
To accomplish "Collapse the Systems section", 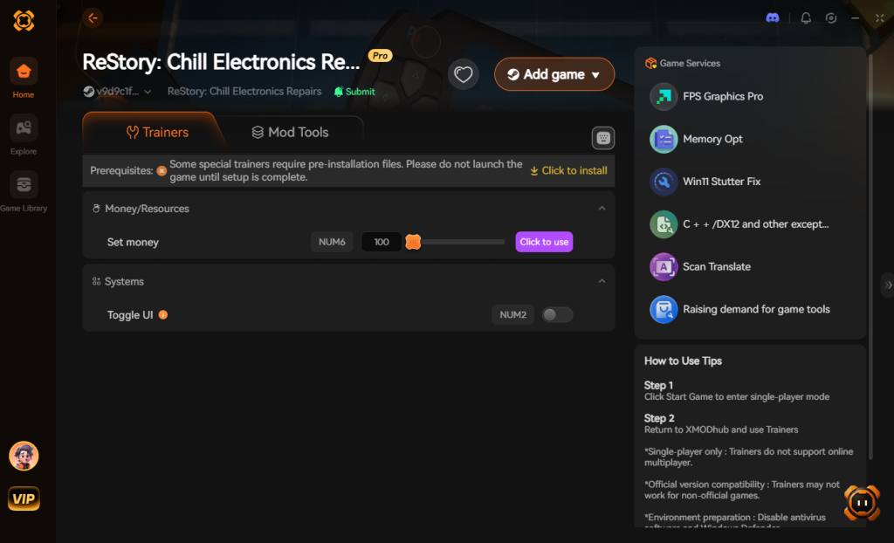I will (602, 281).
